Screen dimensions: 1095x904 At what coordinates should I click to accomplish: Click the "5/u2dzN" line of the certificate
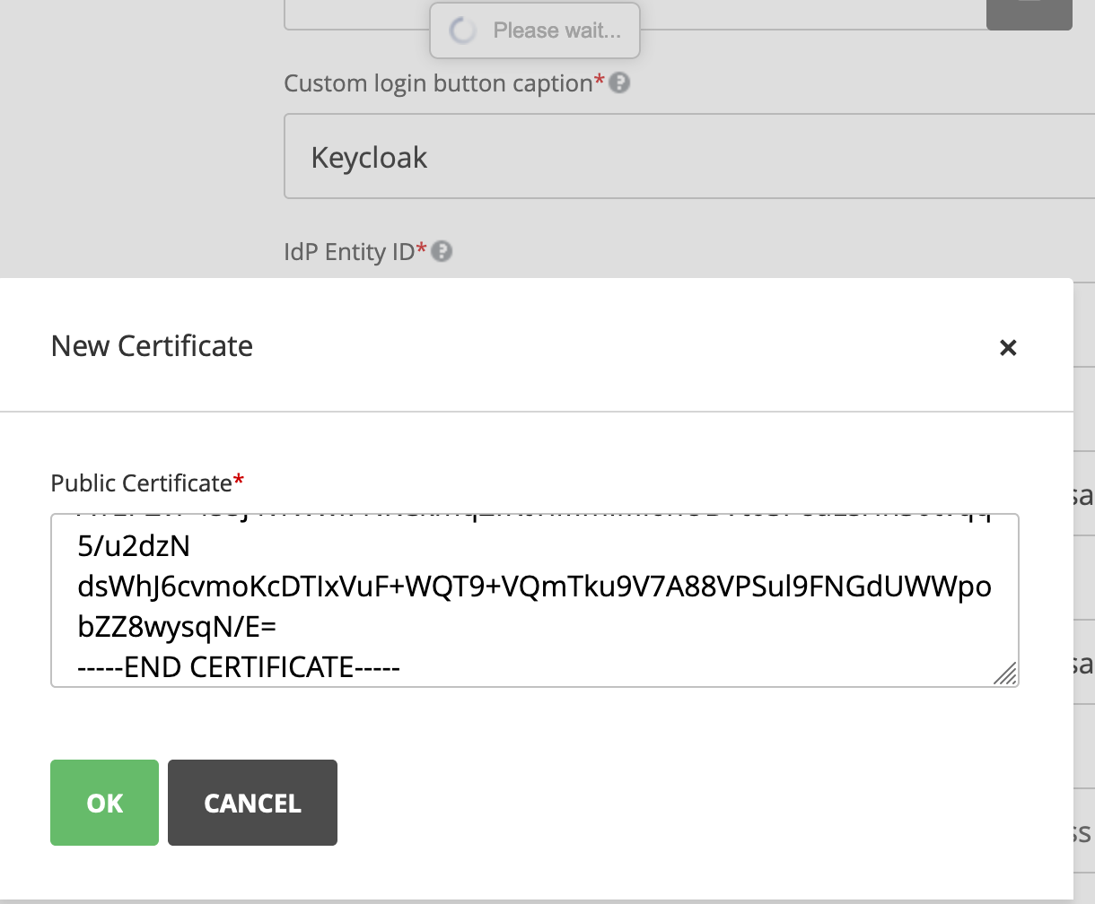coord(134,546)
